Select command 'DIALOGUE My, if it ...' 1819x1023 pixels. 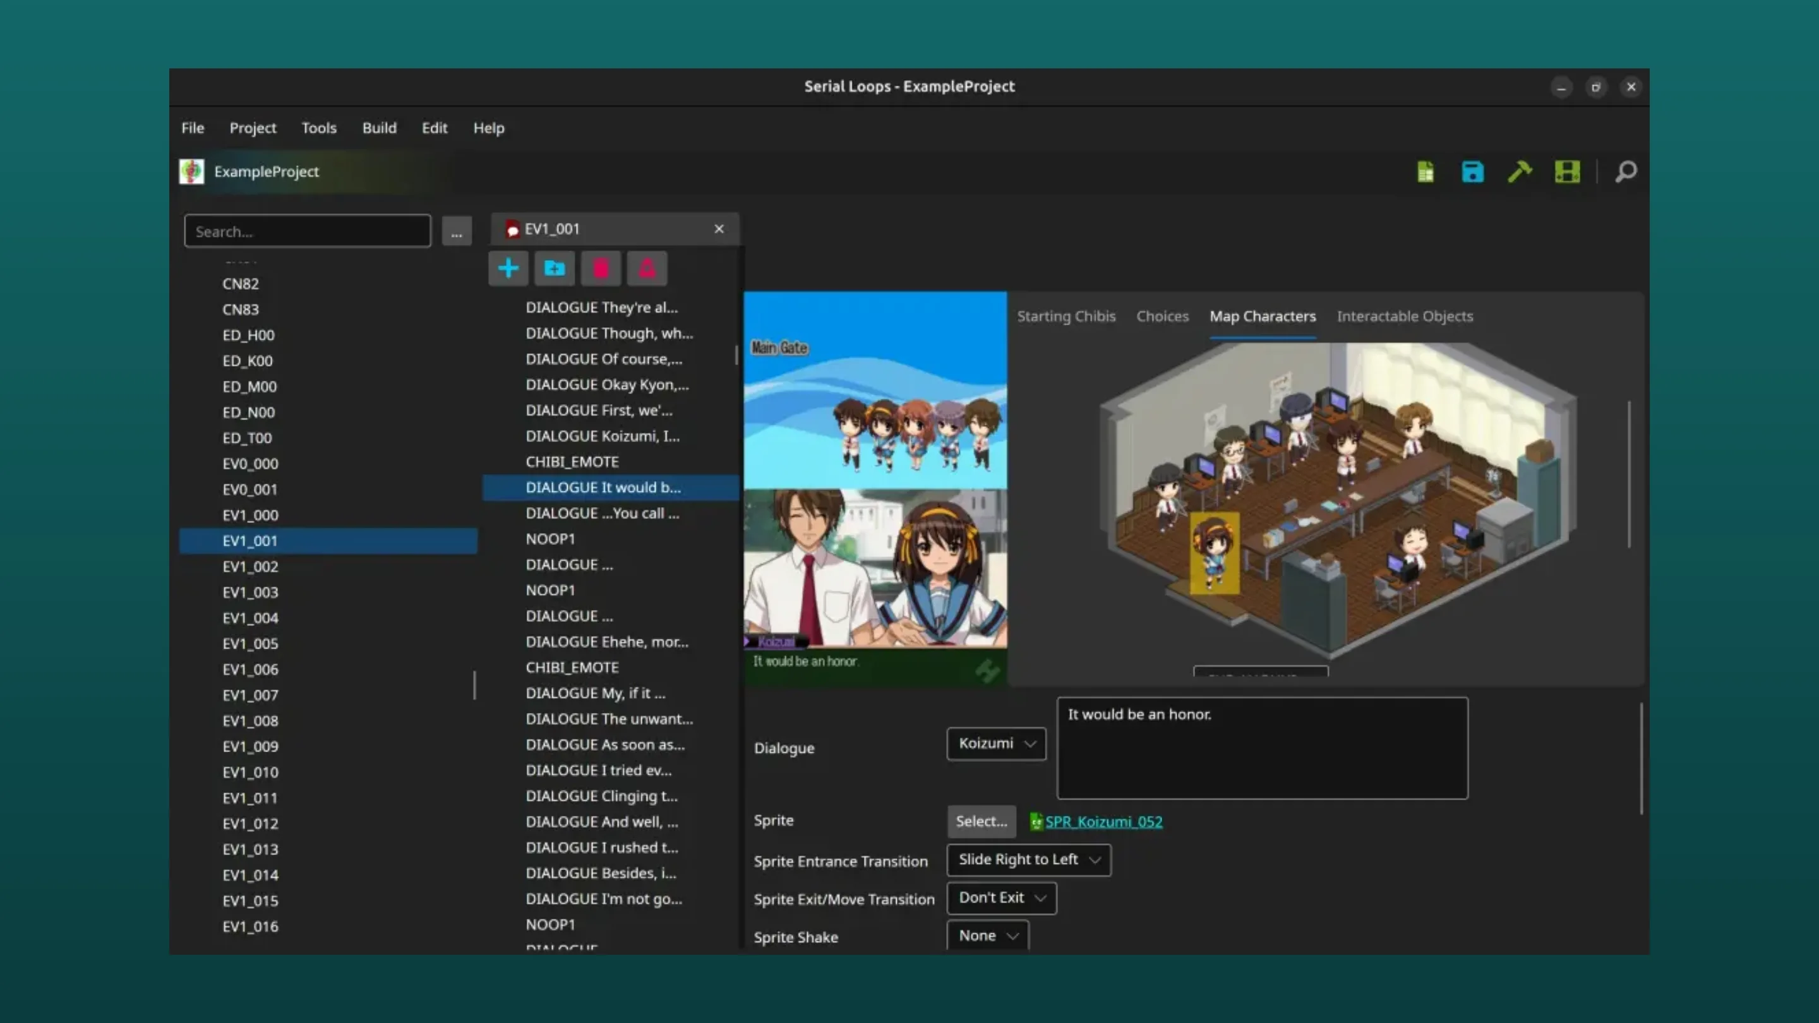click(x=611, y=693)
